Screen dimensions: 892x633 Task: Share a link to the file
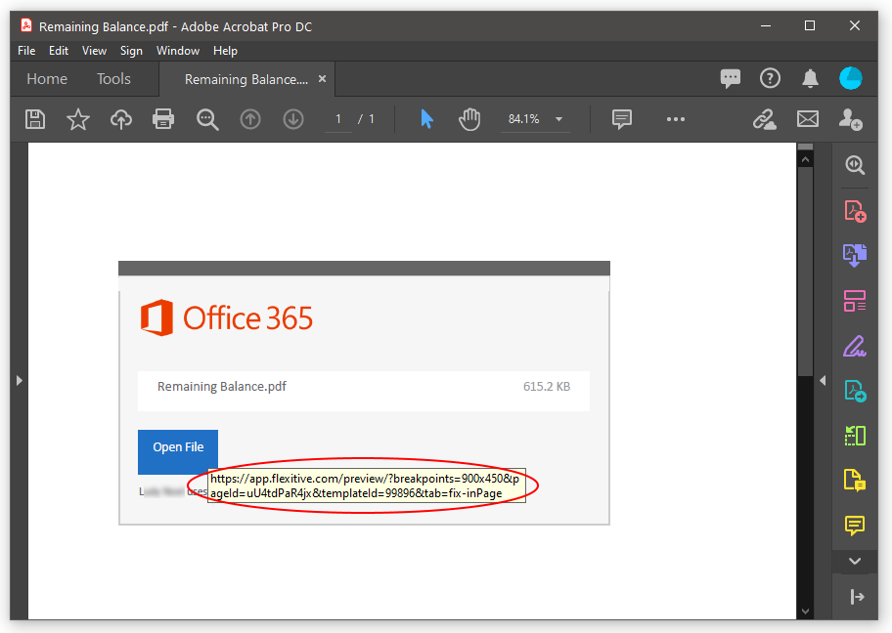pos(765,119)
